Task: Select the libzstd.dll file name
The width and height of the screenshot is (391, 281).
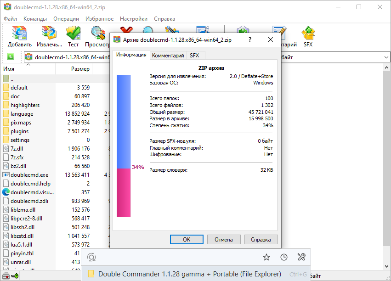Action: pos(22,236)
